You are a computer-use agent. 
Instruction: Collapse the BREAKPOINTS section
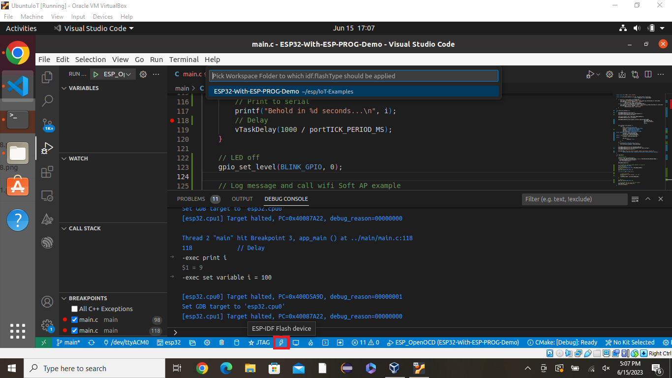[x=64, y=298]
